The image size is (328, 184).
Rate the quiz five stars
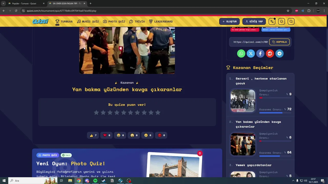click(x=124, y=112)
